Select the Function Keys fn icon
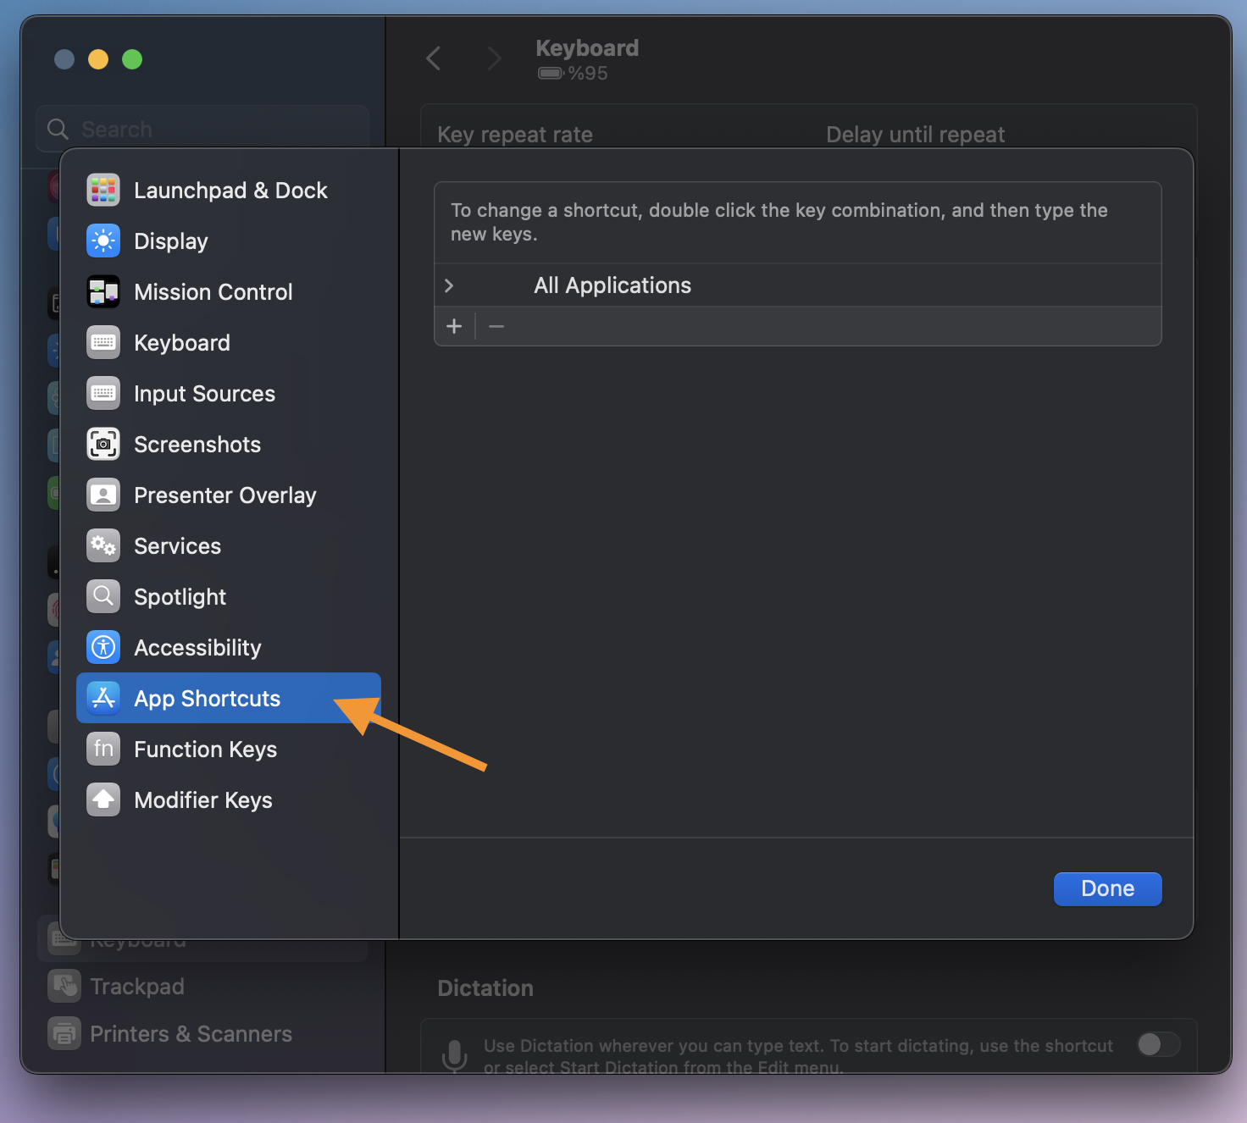The width and height of the screenshot is (1247, 1123). [103, 750]
